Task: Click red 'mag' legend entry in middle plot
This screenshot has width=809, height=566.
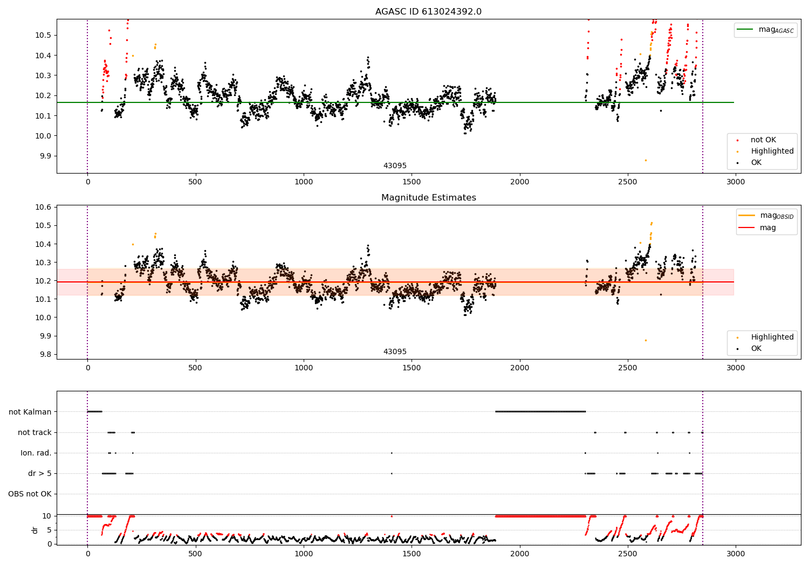Action: pos(758,228)
